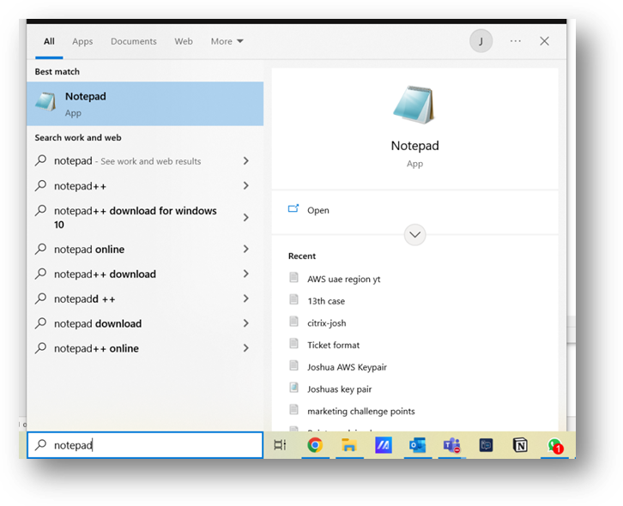This screenshot has width=623, height=506.
Task: Open the More dropdown tab
Action: [x=227, y=41]
